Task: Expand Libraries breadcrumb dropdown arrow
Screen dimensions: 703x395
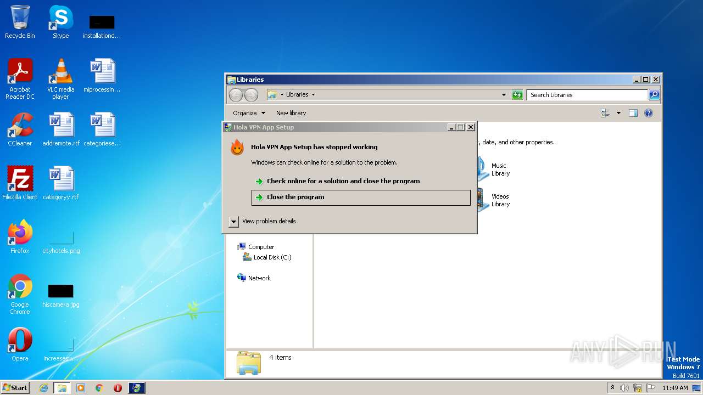Action: tap(313, 94)
